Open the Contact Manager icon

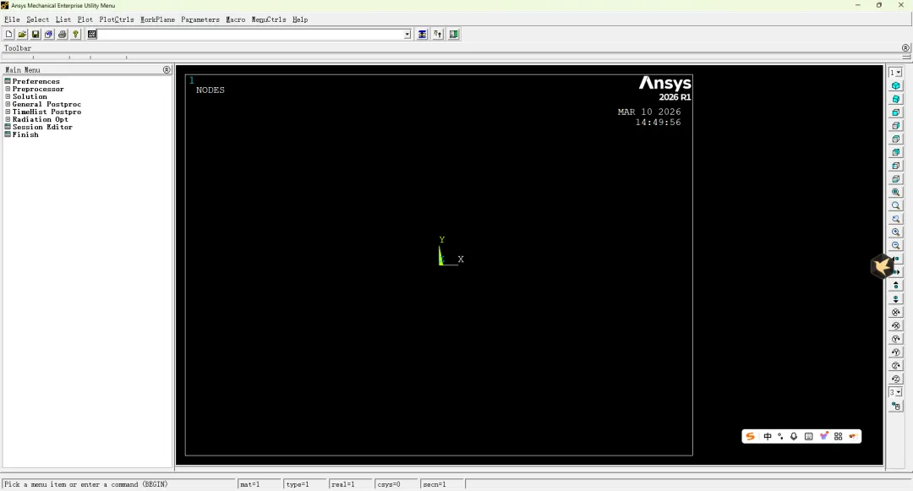click(454, 35)
